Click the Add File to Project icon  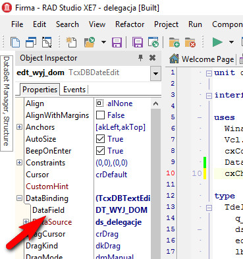pyautogui.click(x=174, y=42)
